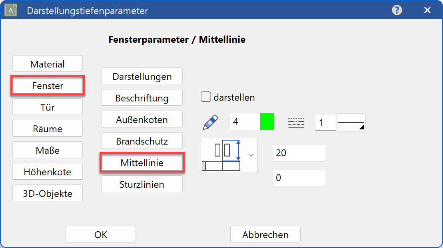Enable the darstellen checkbox
Screen dimensions: 443x248
pos(206,96)
